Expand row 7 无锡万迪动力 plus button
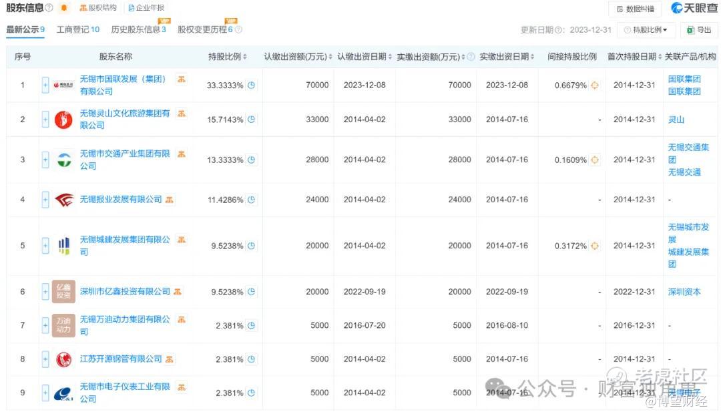The image size is (721, 418). tap(45, 326)
